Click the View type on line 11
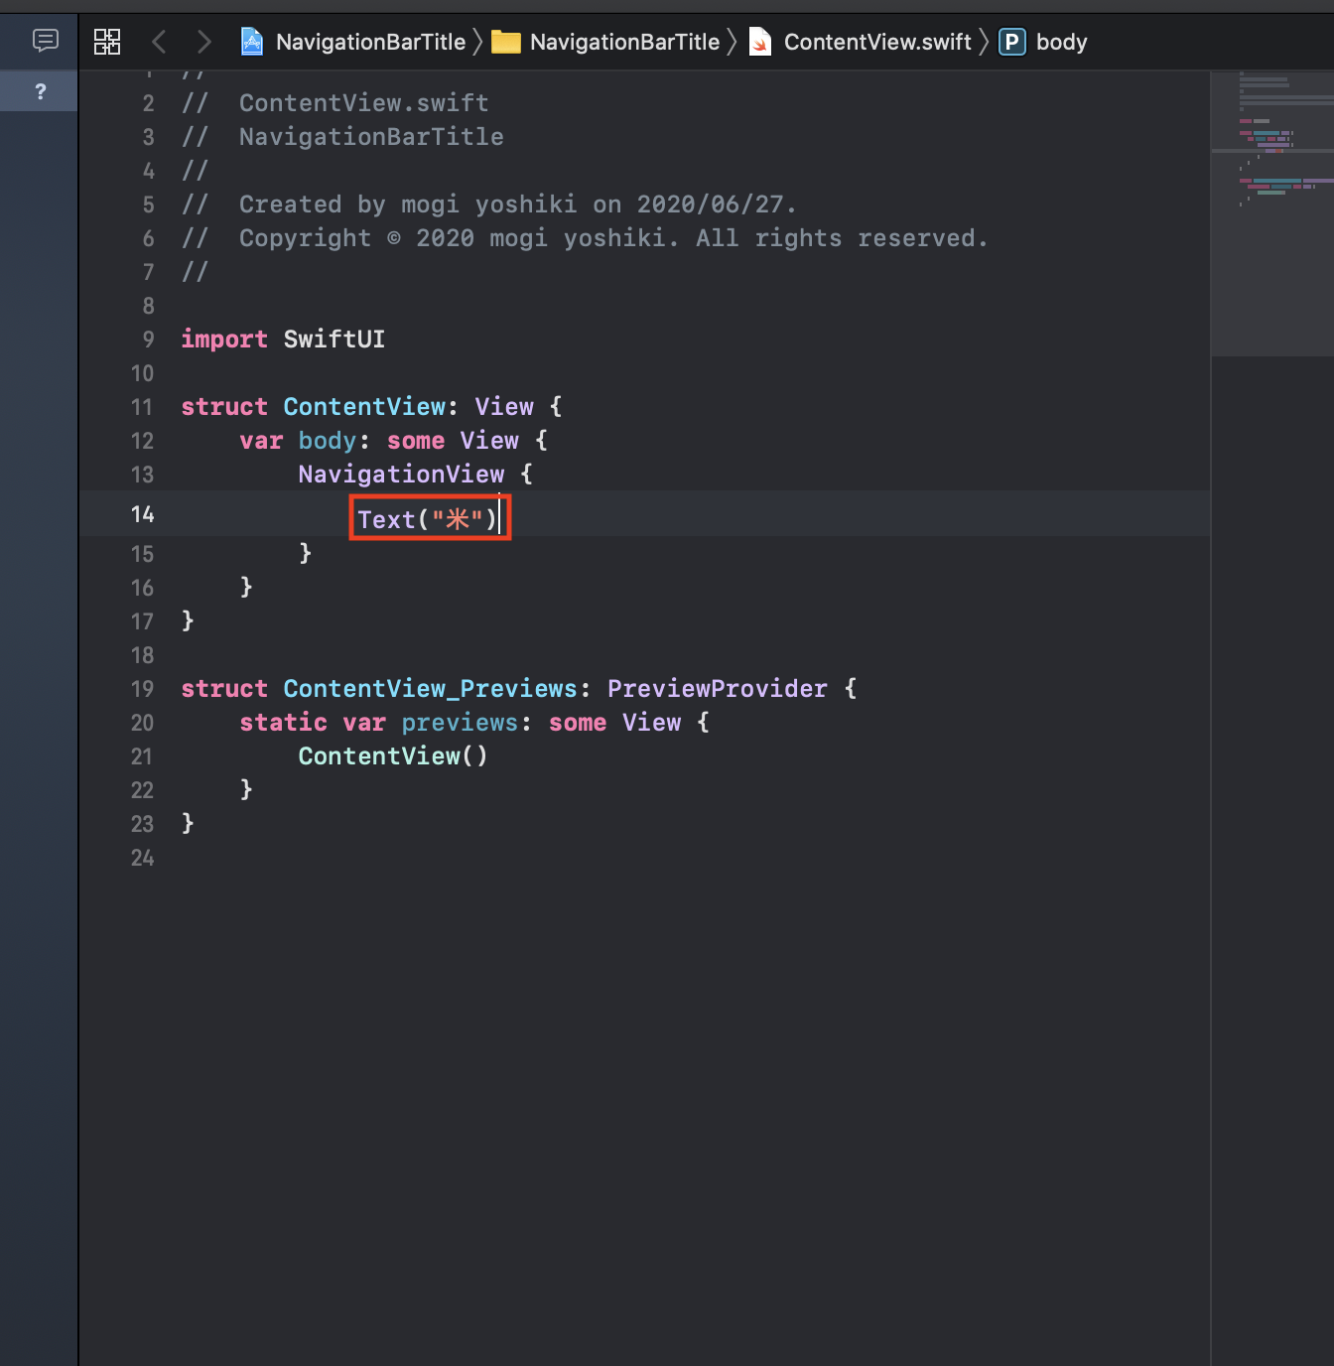This screenshot has height=1366, width=1334. [504, 407]
